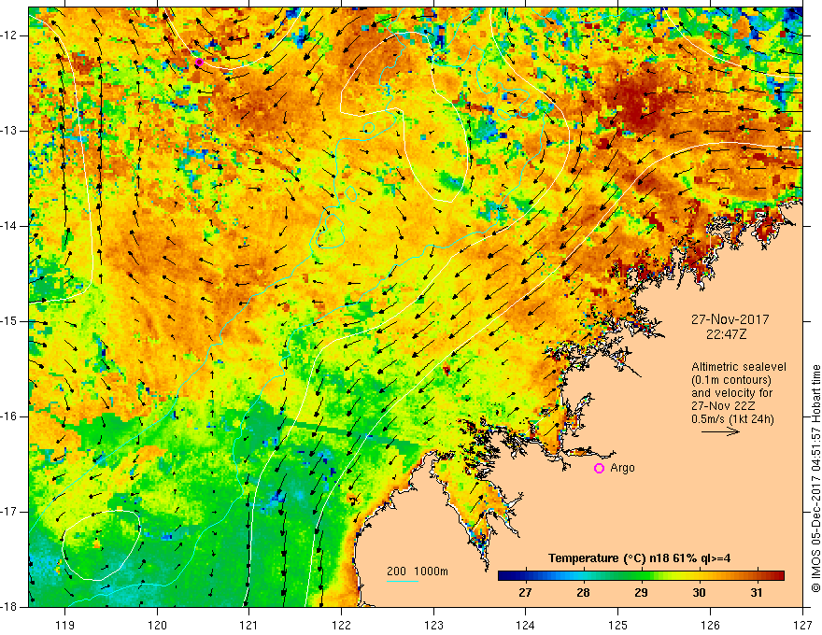
Task: Click the '27-Nov-2017' date text
Action: 730,319
